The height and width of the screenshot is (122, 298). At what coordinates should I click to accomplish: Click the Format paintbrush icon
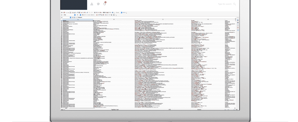(87, 12)
